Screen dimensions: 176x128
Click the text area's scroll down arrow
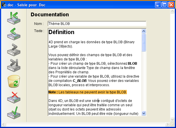pos(144,113)
